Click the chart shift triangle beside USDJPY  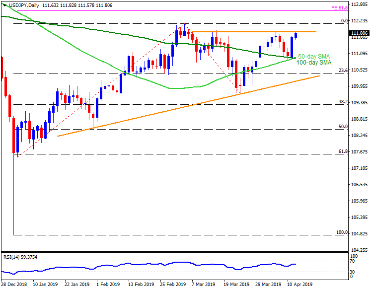4,4
